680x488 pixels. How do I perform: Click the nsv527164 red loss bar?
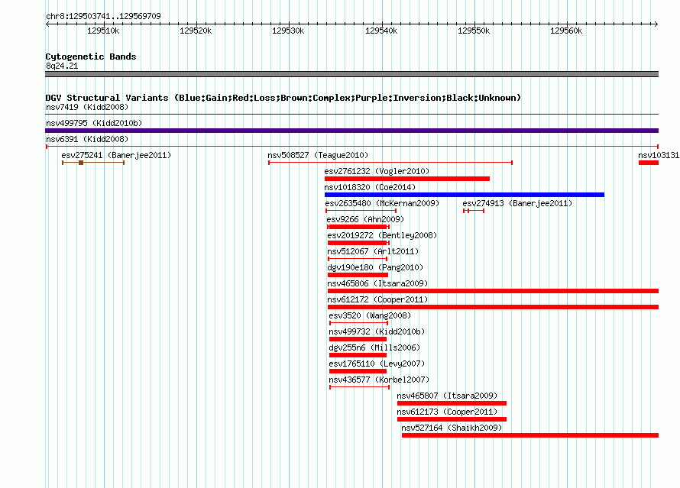click(530, 435)
